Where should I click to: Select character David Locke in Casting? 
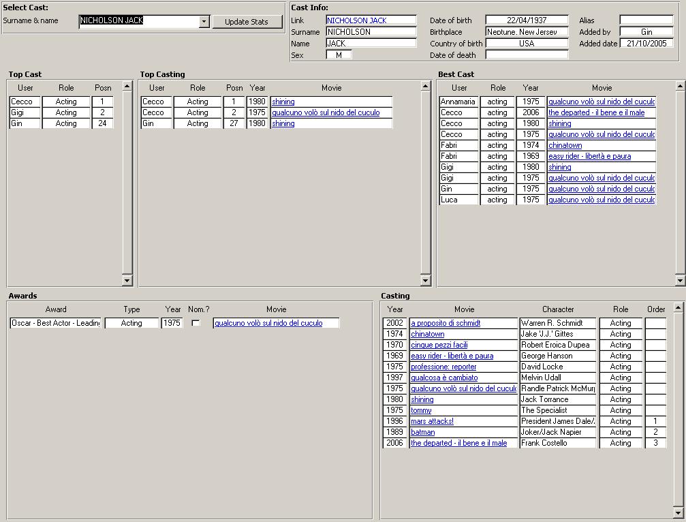558,367
